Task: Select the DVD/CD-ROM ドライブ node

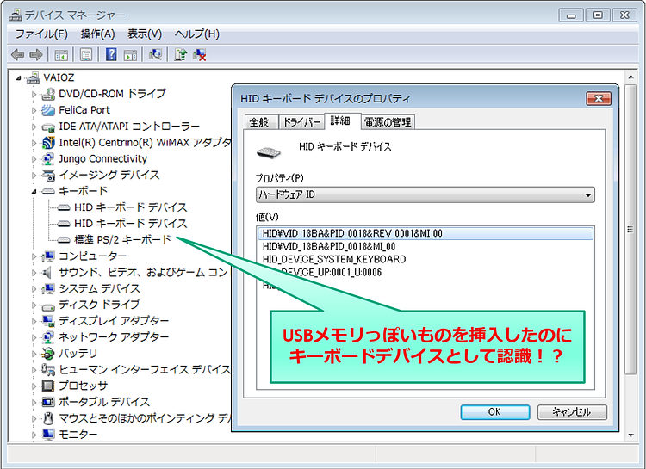Action: coord(111,94)
